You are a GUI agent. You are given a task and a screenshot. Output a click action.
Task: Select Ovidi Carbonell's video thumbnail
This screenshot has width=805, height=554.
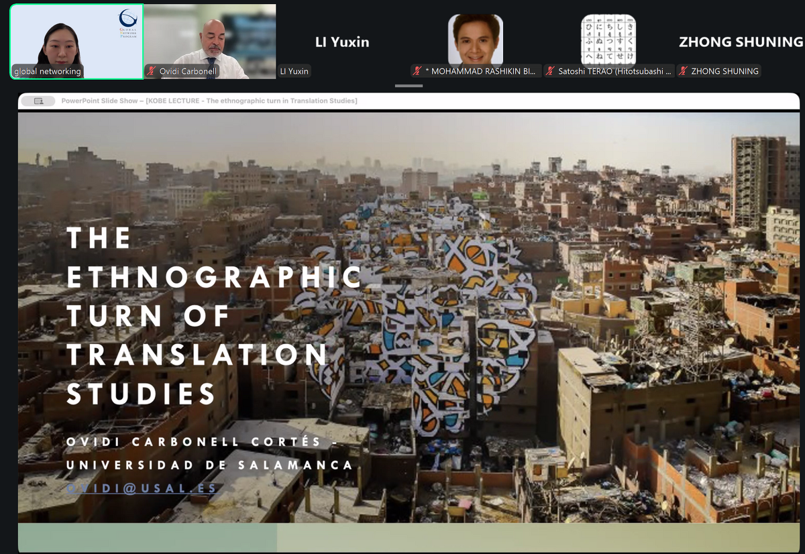pos(209,42)
